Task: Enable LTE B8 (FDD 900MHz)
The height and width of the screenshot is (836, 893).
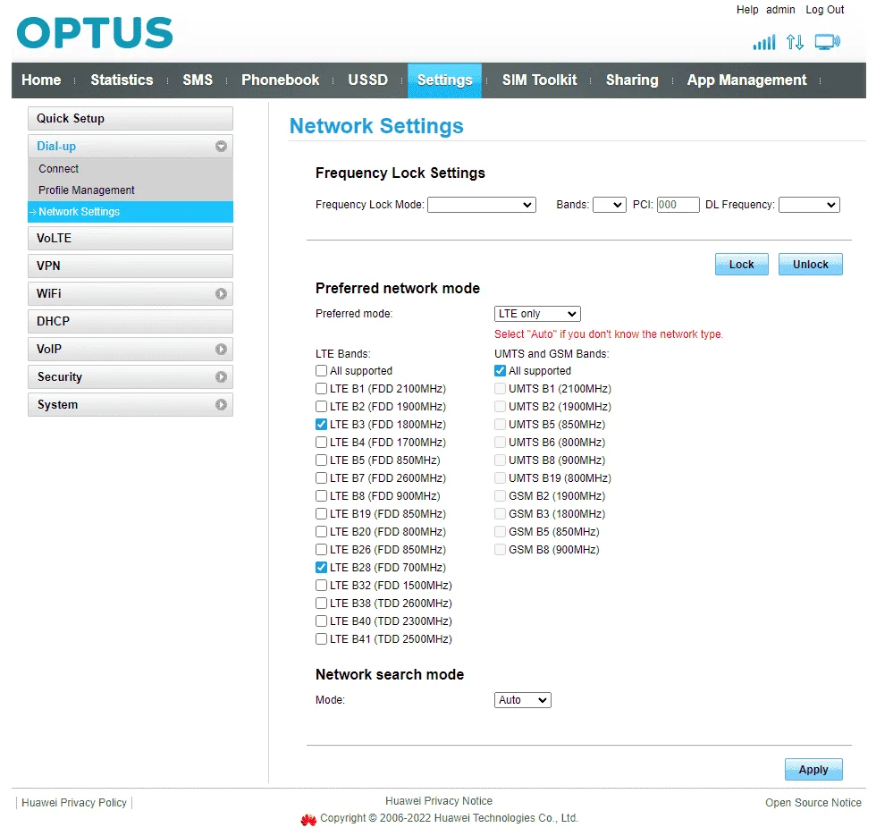Action: point(321,496)
